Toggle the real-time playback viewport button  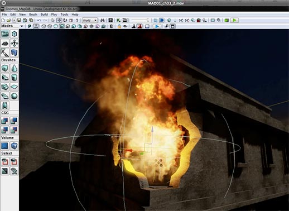[157, 26]
